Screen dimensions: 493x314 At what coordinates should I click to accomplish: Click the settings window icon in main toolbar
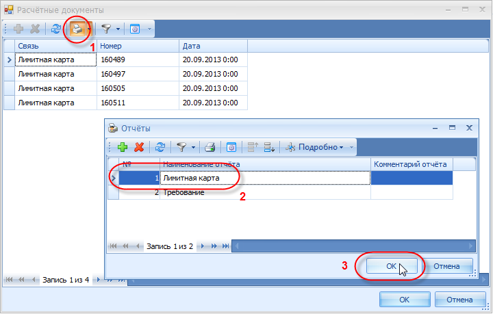pos(135,29)
